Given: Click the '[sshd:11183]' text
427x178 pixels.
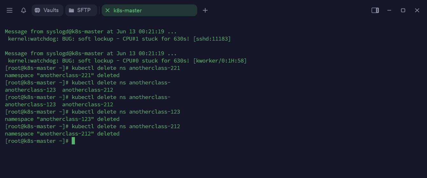Looking at the screenshot, I should click(x=212, y=39).
